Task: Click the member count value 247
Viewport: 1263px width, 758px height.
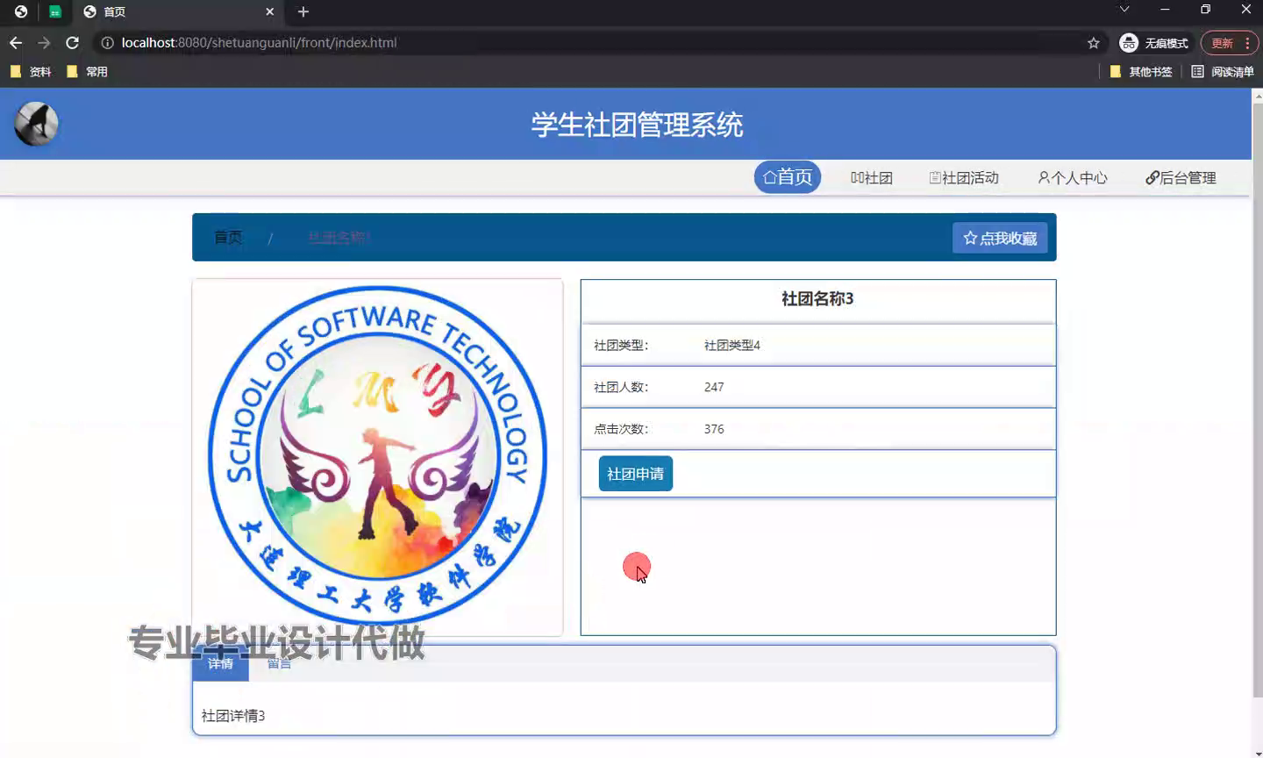Action: coord(714,387)
